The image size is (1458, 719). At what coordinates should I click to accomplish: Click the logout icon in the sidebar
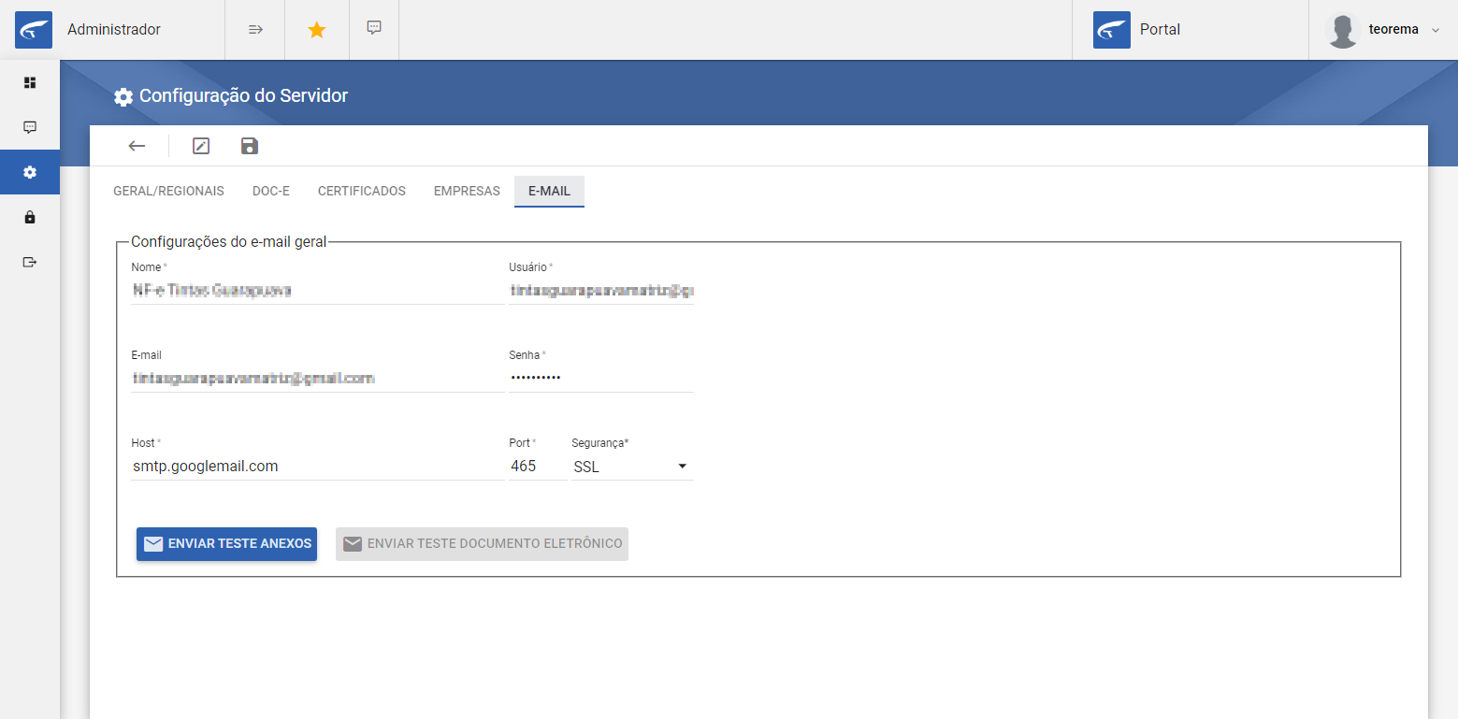(30, 262)
